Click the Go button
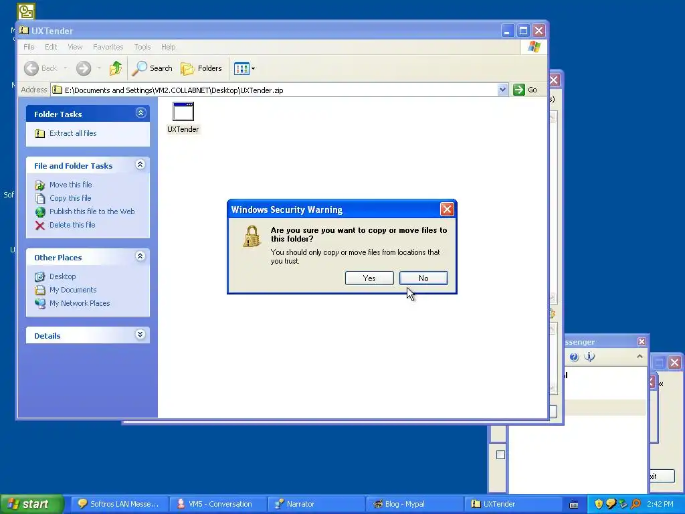This screenshot has height=514, width=685. click(526, 90)
